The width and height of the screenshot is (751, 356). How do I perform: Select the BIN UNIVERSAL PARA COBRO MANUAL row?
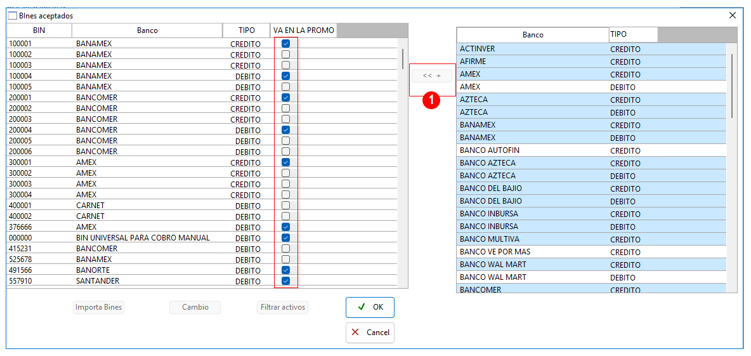point(202,238)
